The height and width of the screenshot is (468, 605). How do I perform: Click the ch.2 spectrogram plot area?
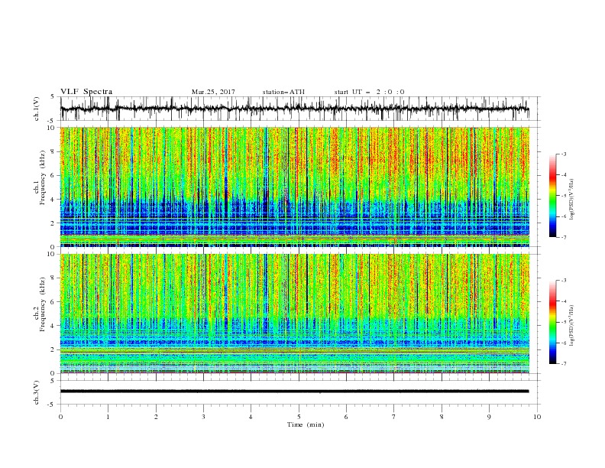point(295,314)
